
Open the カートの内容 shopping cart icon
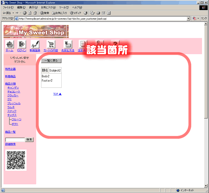coord(51,45)
